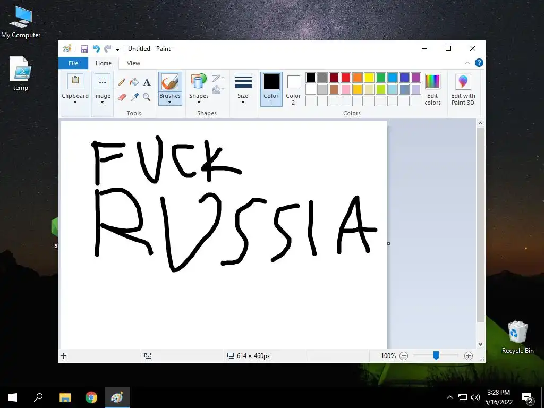The height and width of the screenshot is (408, 544).
Task: Select Color 1 foreground box
Action: pos(271,89)
